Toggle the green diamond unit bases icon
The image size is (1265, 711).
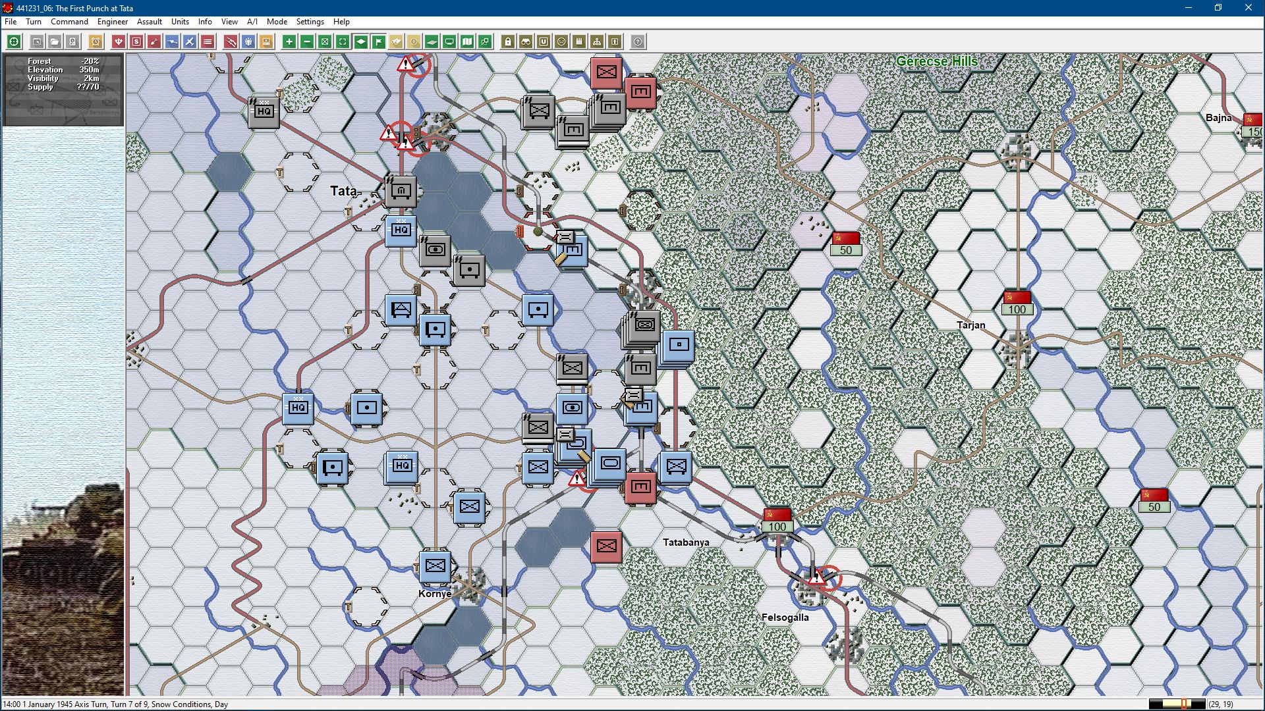click(360, 41)
